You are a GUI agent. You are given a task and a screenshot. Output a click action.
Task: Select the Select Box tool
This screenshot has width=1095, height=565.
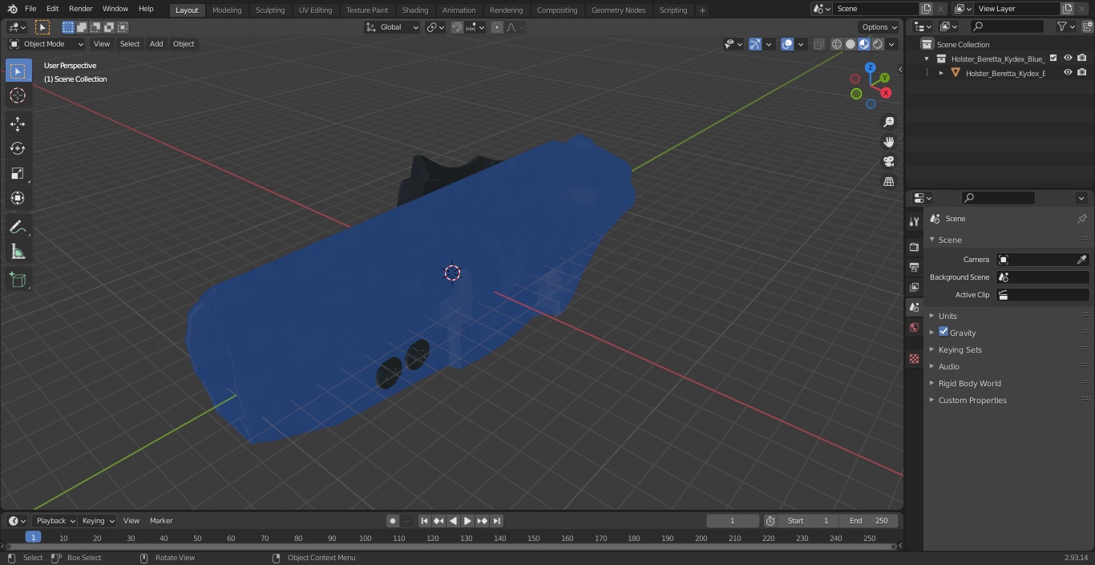tap(18, 71)
